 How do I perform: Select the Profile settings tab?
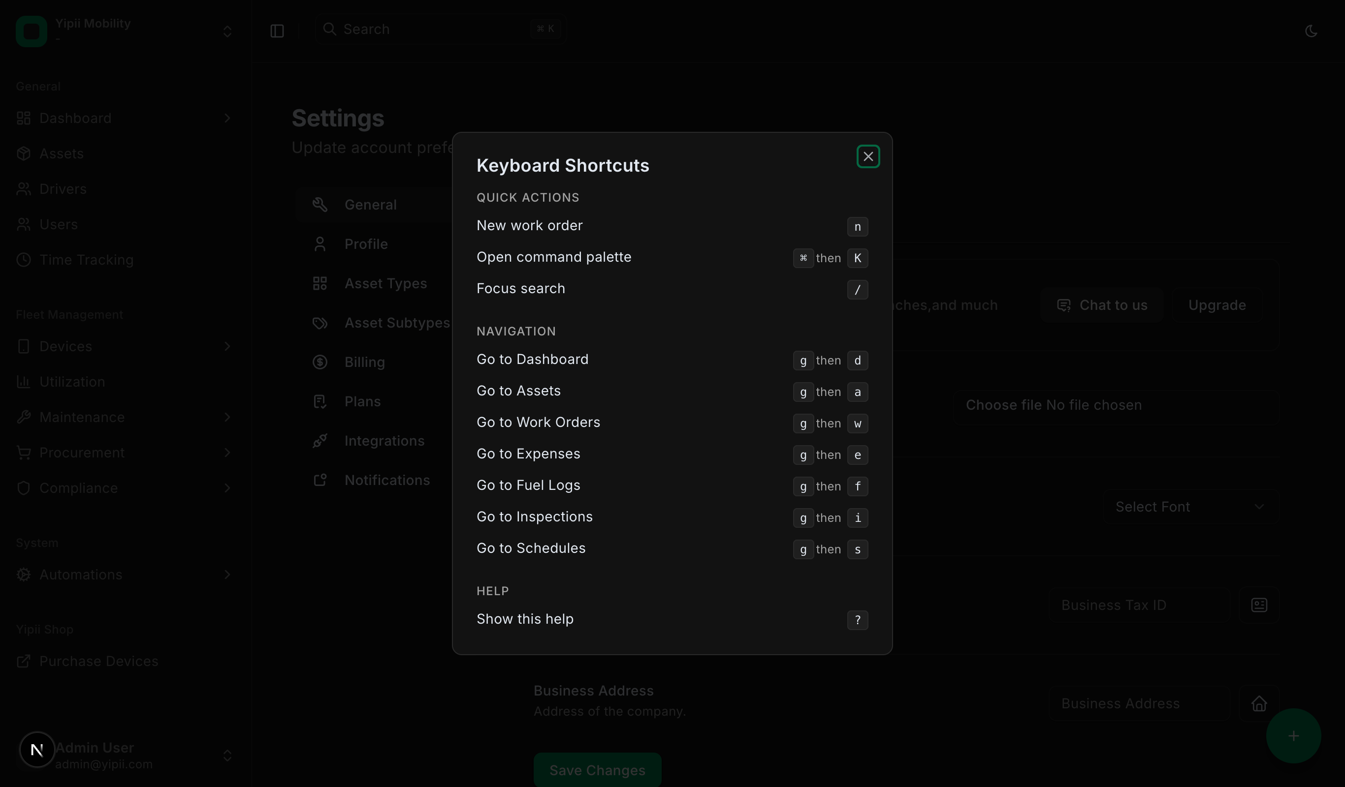pos(374,244)
